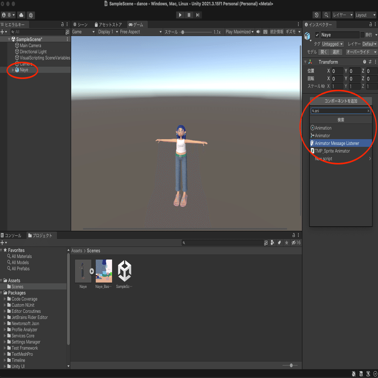The width and height of the screenshot is (378, 378).
Task: Open the undo history icon
Action: click(x=317, y=15)
